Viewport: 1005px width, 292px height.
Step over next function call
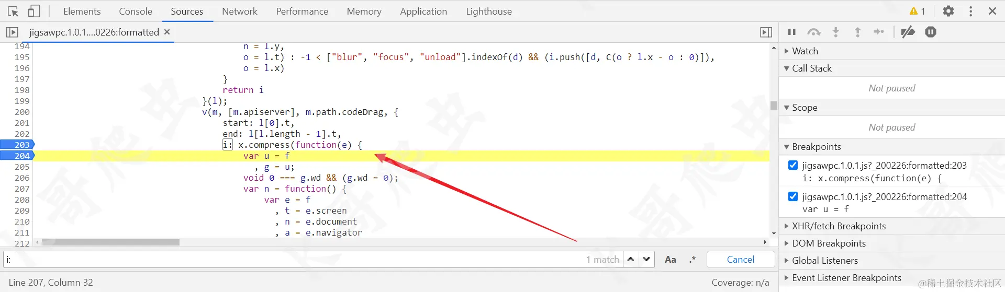coord(814,32)
